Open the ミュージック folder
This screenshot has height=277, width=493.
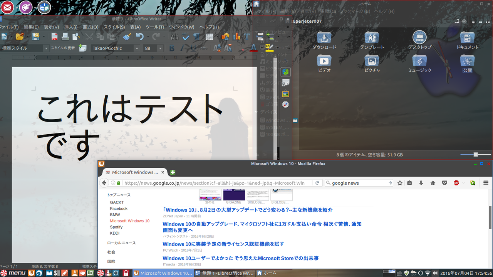[420, 64]
